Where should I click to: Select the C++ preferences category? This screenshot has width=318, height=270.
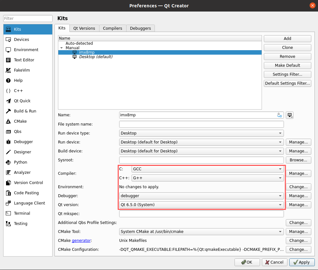pyautogui.click(x=28, y=91)
